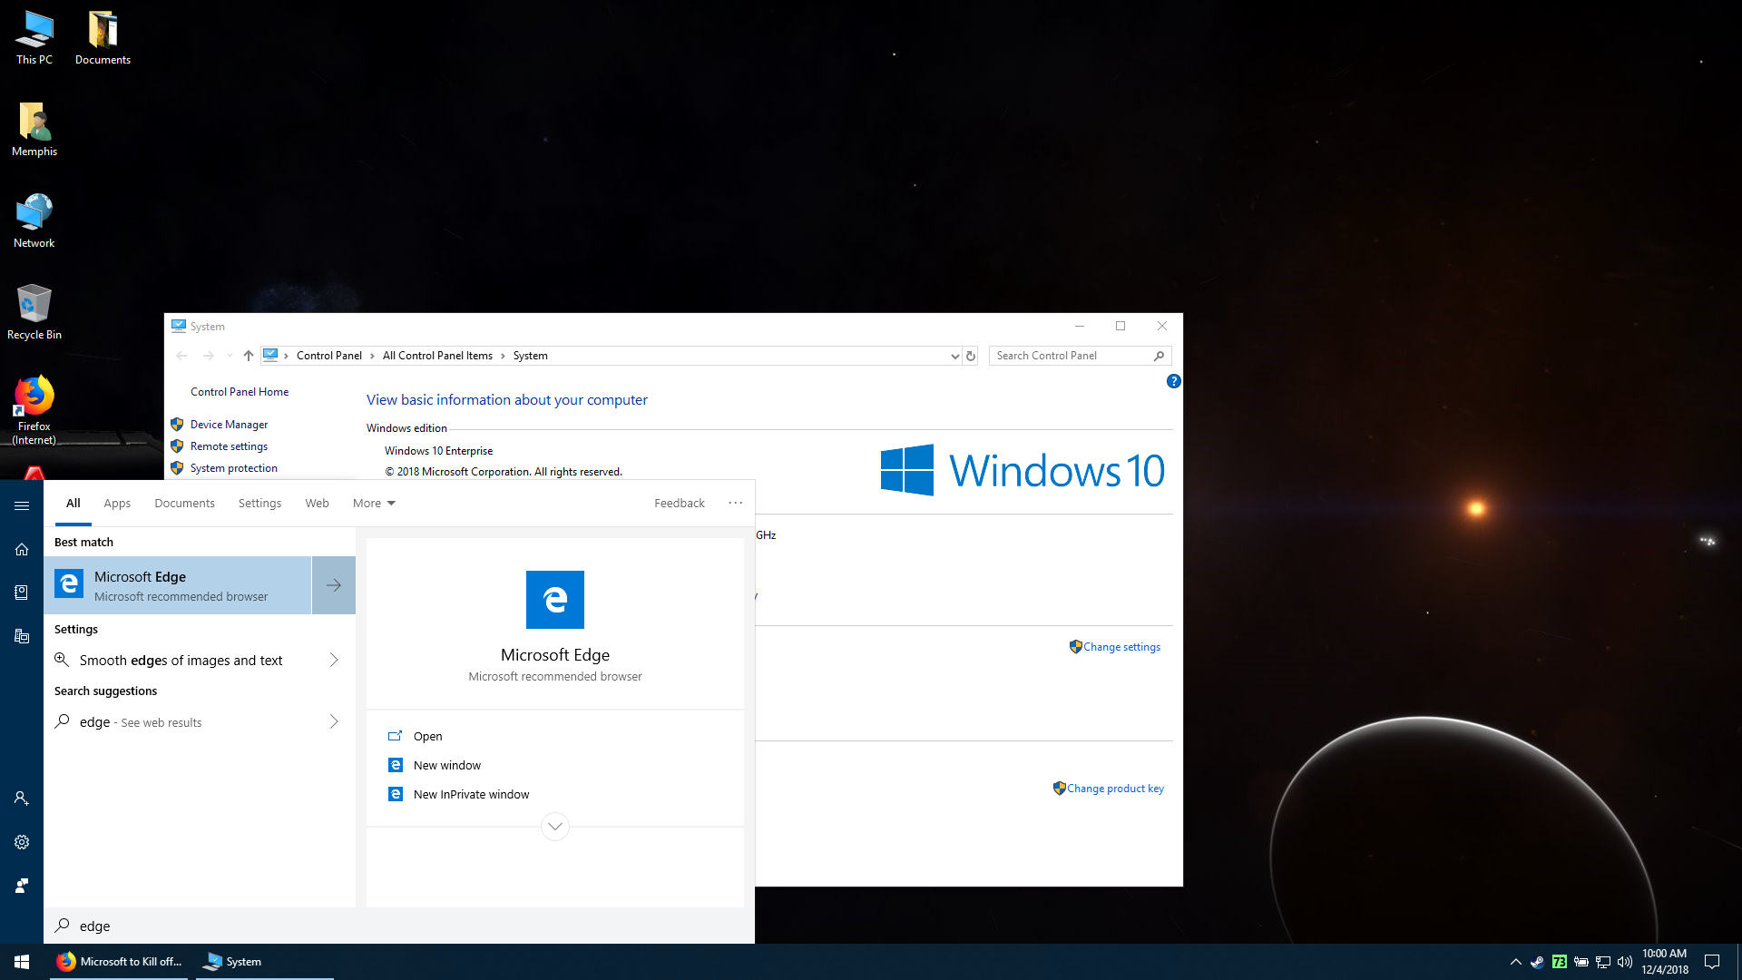The image size is (1742, 980).
Task: Click the Up arrow in System window
Action: (249, 356)
